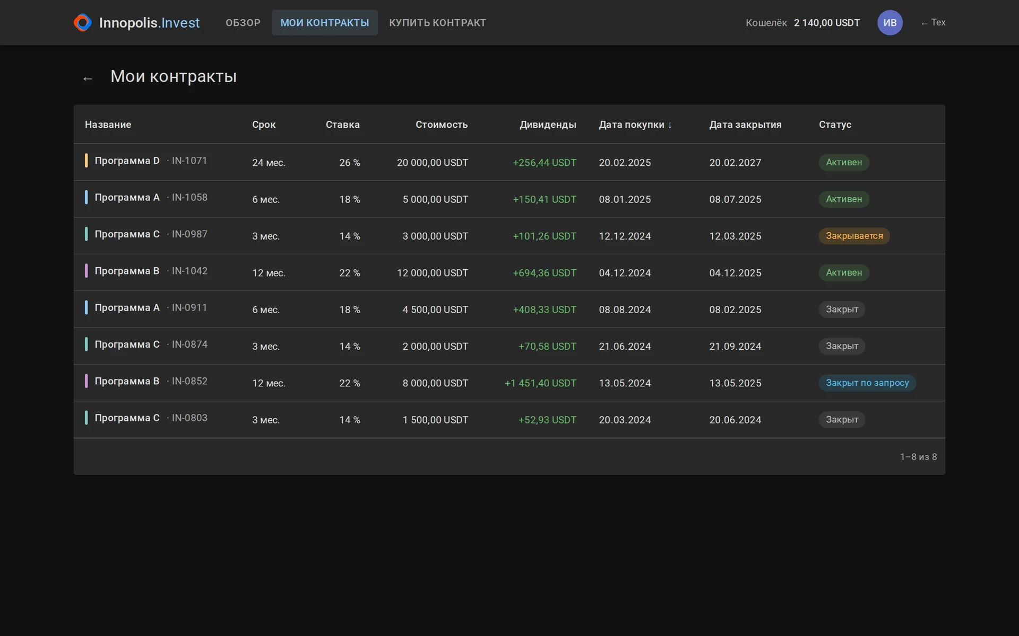Sort the table by Стоимость column
The height and width of the screenshot is (636, 1019).
click(442, 125)
